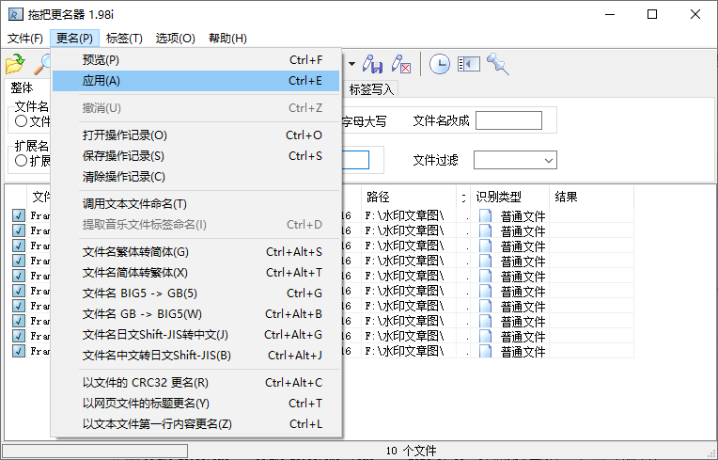Sort by the 识别类型 column header
This screenshot has height=460, width=718.
509,197
